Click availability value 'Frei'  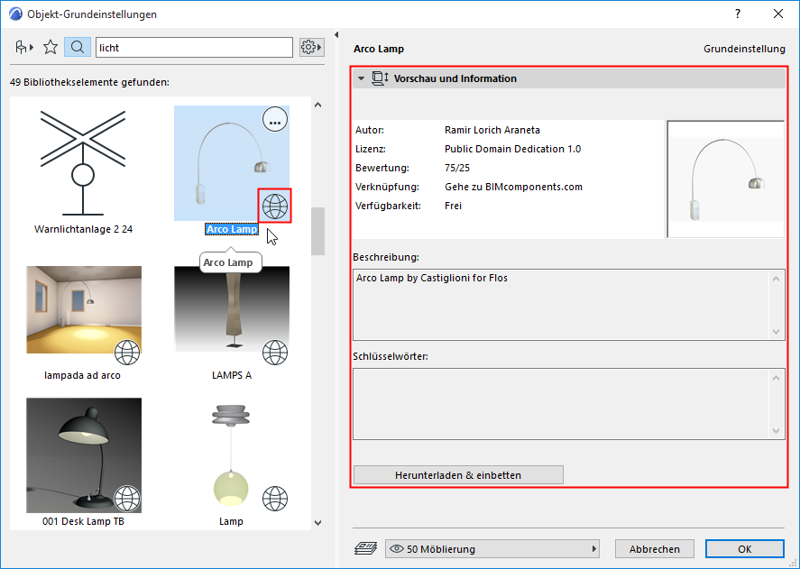pyautogui.click(x=453, y=206)
